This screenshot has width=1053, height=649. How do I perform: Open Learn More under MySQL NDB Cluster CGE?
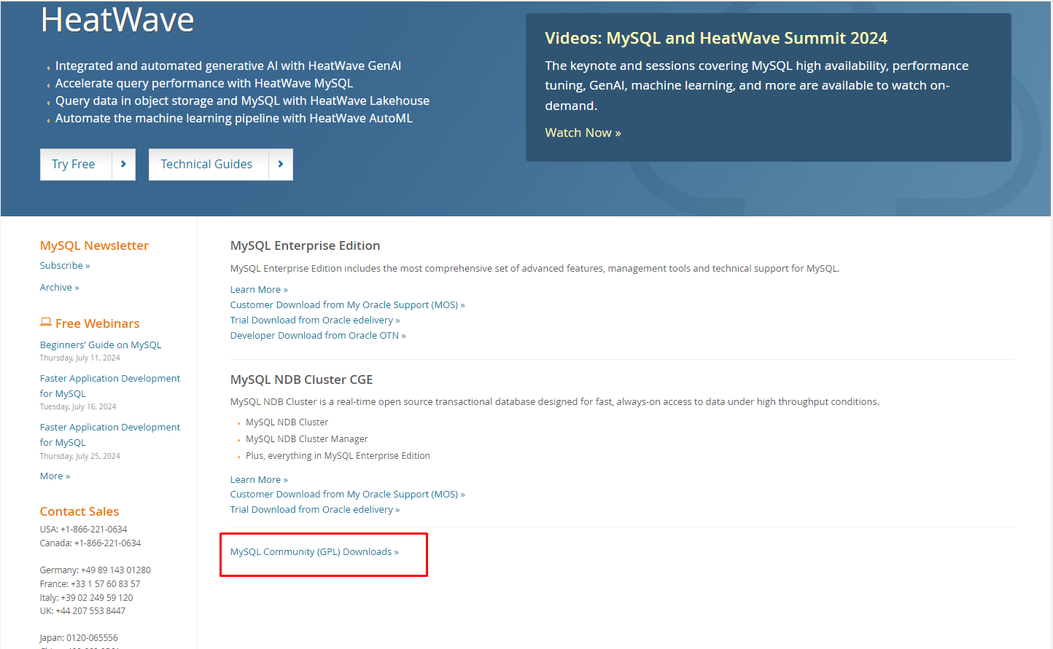pyautogui.click(x=259, y=480)
